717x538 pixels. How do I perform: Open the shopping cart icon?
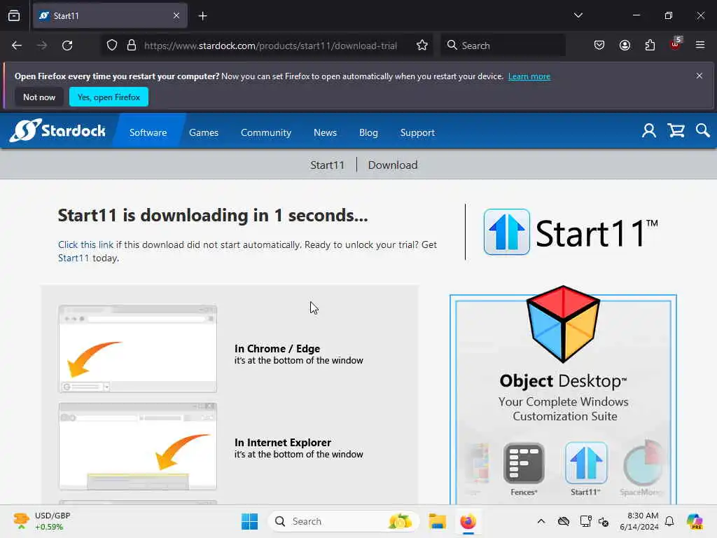tap(676, 131)
